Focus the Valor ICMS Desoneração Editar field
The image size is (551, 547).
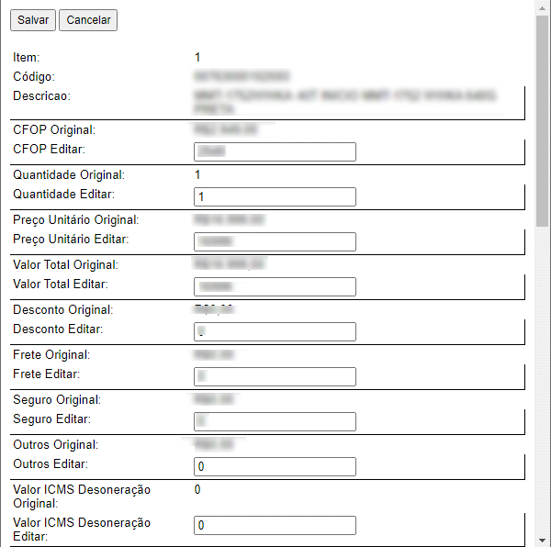tap(275, 526)
